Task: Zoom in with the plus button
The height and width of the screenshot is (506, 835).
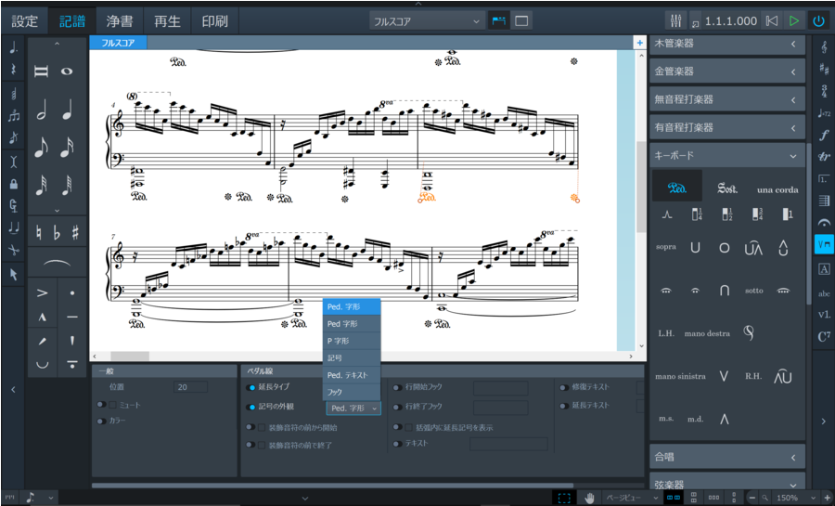Action: [827, 498]
